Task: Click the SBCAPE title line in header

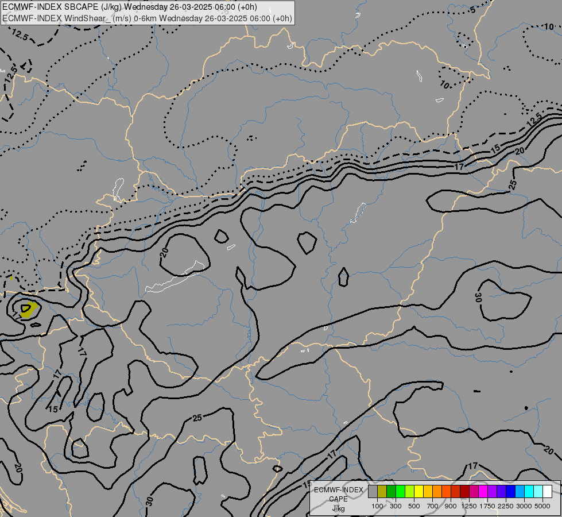Action: coord(130,7)
